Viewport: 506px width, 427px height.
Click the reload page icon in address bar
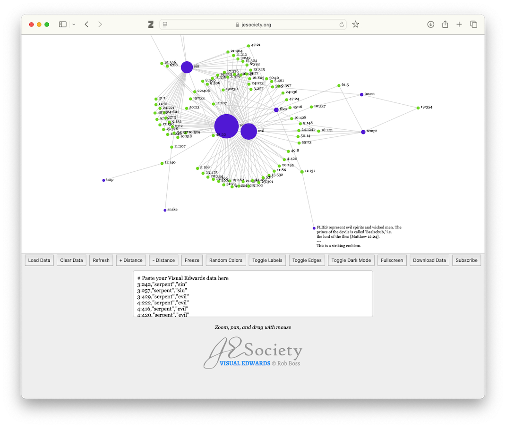point(341,25)
